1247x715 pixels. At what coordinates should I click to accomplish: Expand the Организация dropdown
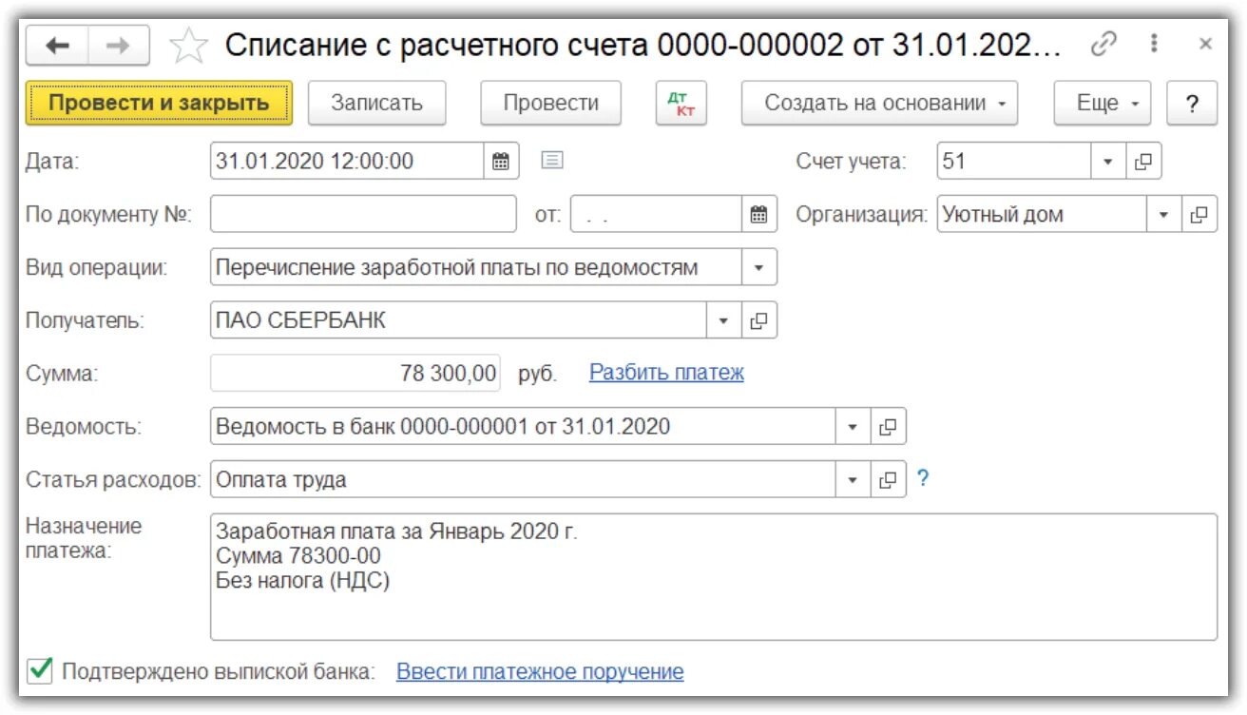(1163, 215)
